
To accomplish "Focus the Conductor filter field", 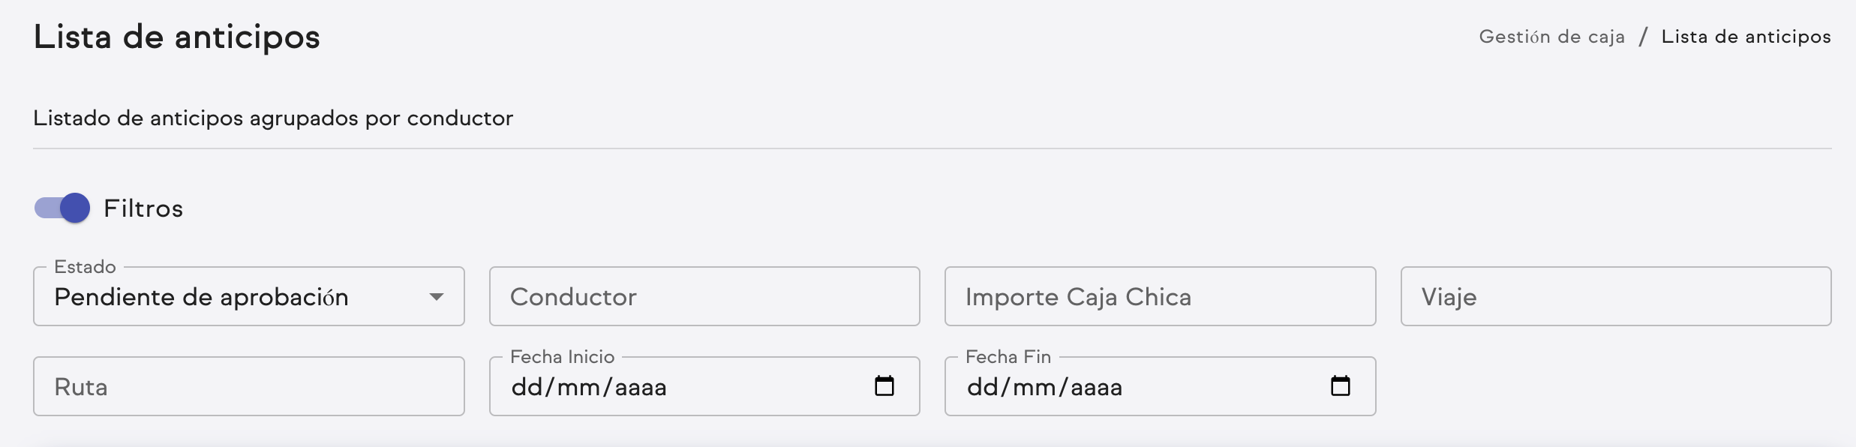I will (704, 297).
